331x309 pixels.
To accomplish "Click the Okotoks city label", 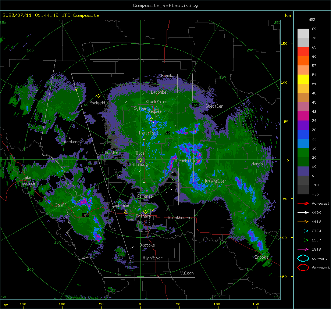I will 147,245.
